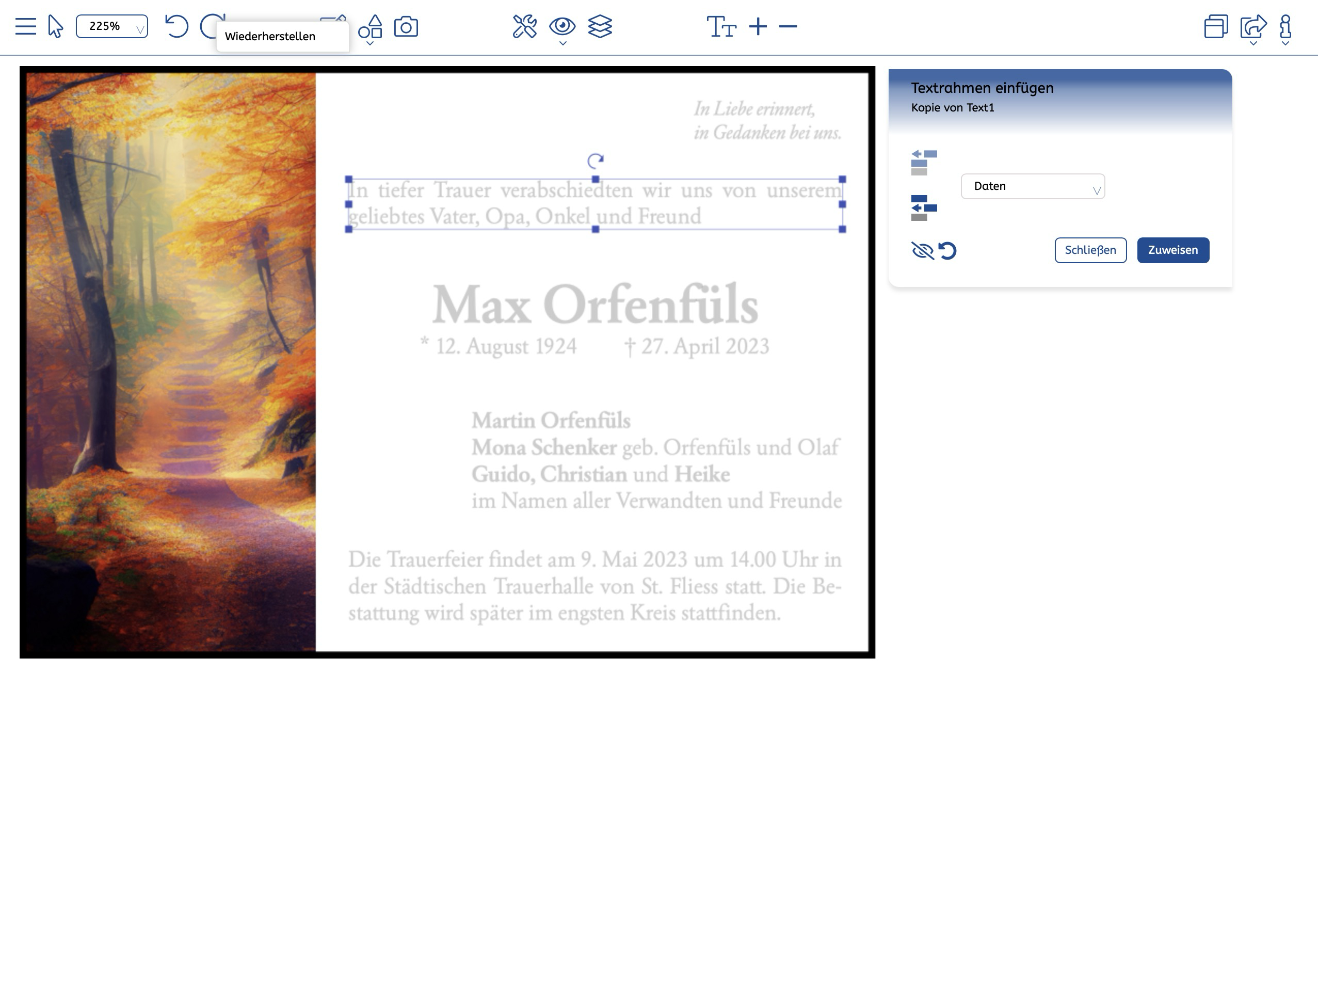The image size is (1318, 994).
Task: Decrease size with minus icon
Action: 787,27
